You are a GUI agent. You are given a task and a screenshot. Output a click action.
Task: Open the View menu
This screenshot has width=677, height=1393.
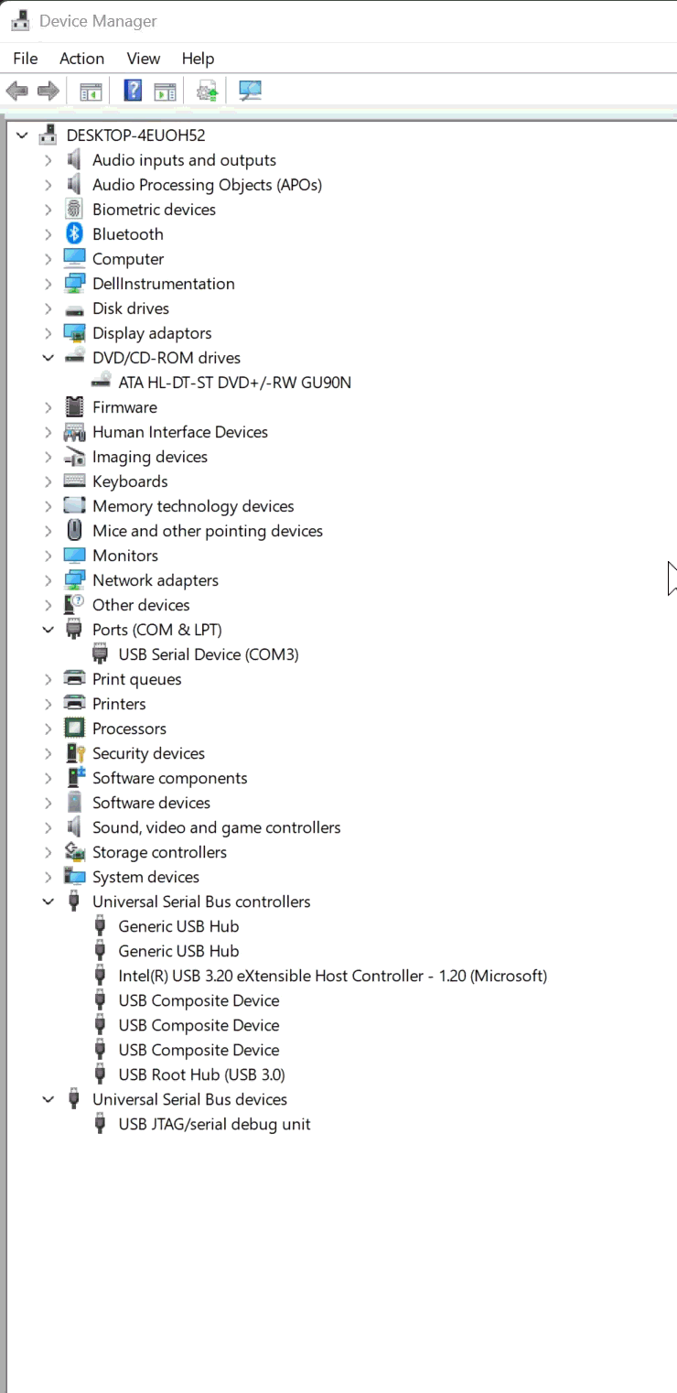[143, 59]
